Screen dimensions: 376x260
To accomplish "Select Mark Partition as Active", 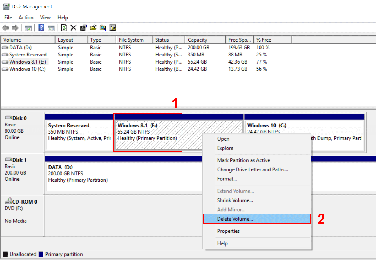I will click(x=257, y=160).
